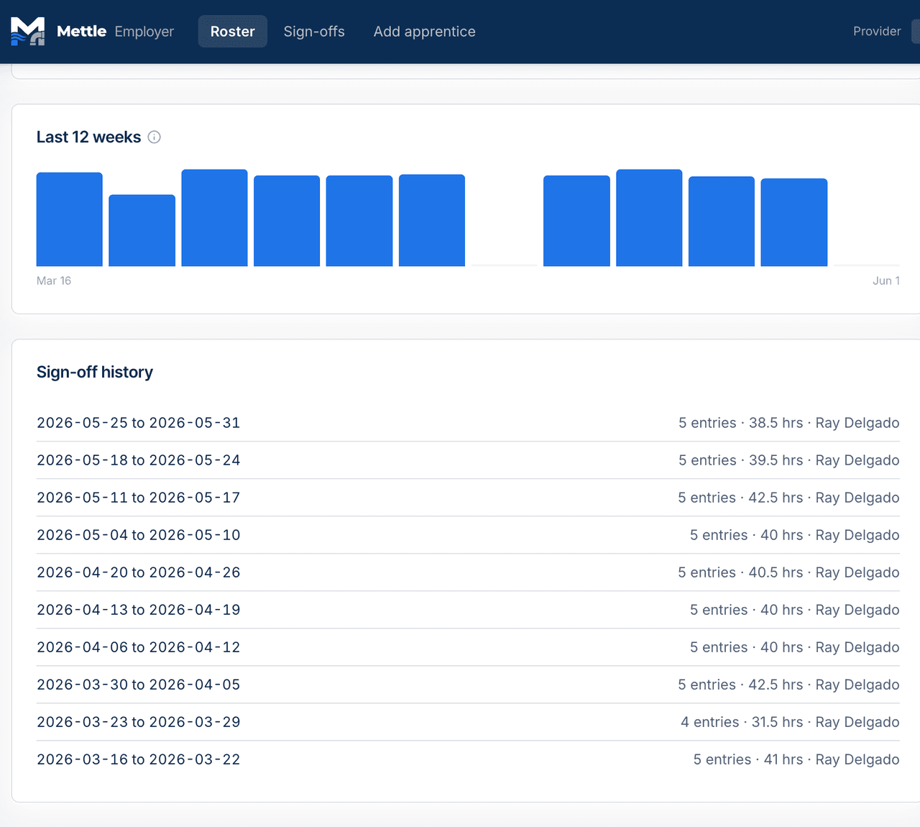Click the Mar 16 axis label
The image size is (920, 827).
coord(54,280)
